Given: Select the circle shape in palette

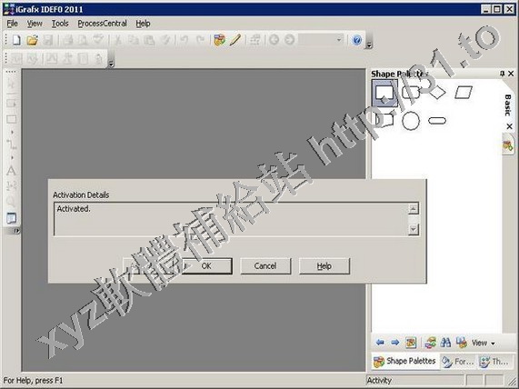Looking at the screenshot, I should tap(411, 121).
